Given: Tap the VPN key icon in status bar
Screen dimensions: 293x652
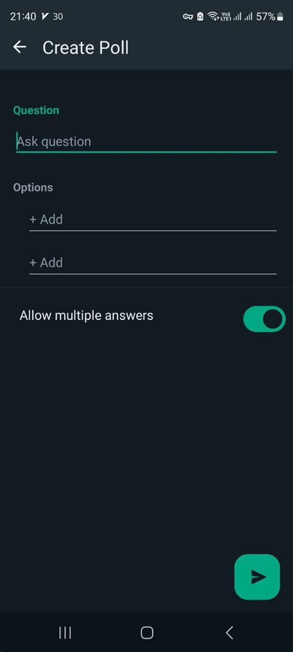Looking at the screenshot, I should [188, 17].
